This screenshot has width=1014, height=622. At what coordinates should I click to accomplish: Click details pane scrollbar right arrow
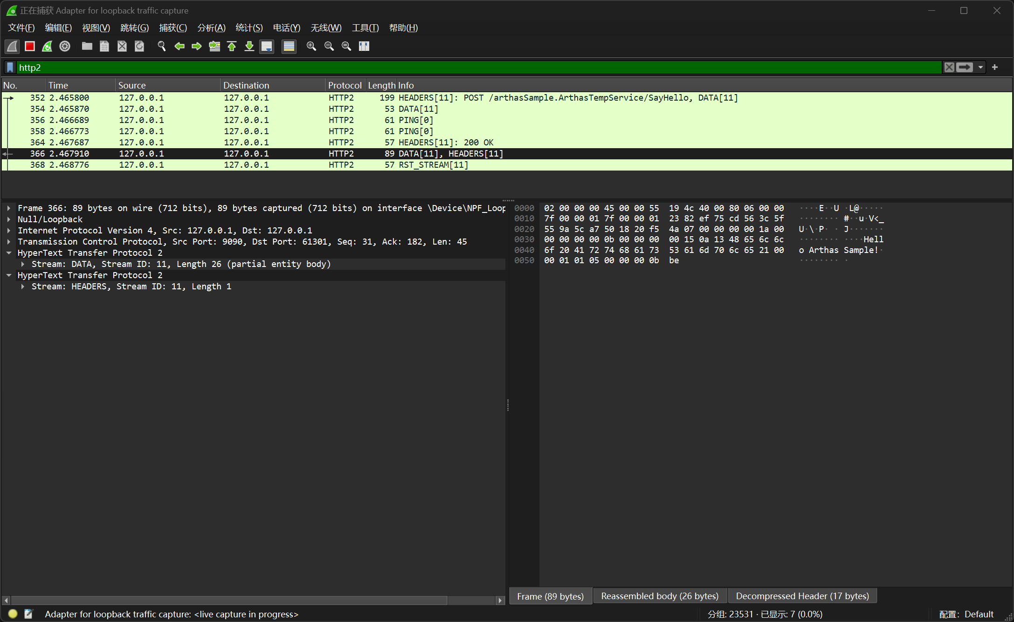click(x=500, y=600)
